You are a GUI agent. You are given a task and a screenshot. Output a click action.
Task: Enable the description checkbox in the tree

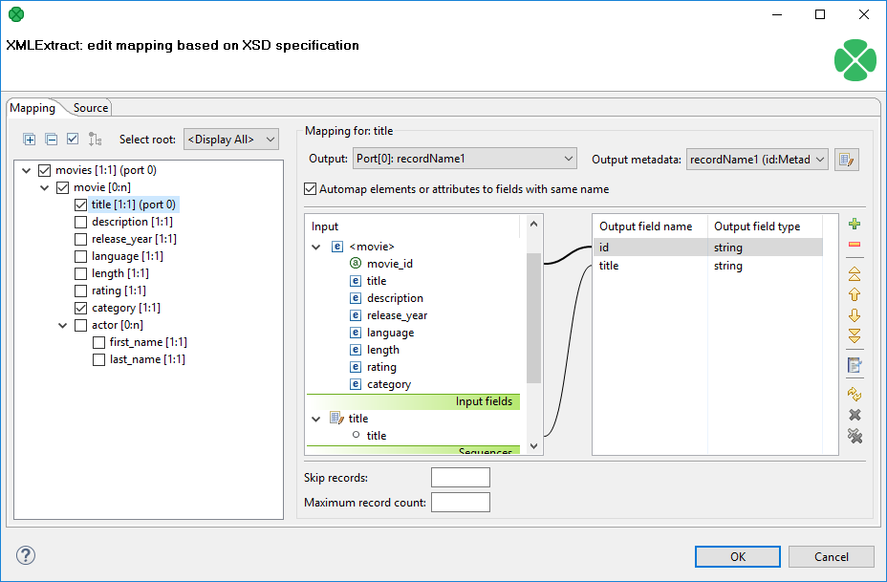point(79,221)
